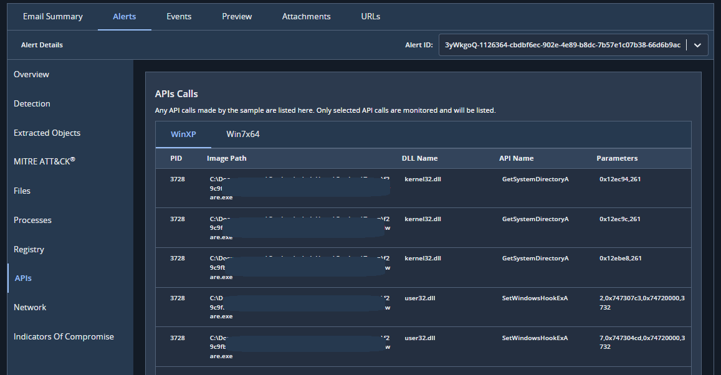Select the WinXP tab
The height and width of the screenshot is (375, 721).
point(183,134)
